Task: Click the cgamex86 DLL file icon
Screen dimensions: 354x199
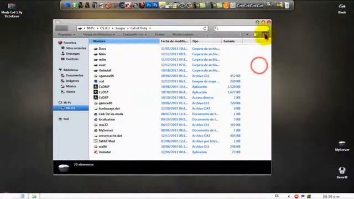Action: pyautogui.click(x=96, y=76)
